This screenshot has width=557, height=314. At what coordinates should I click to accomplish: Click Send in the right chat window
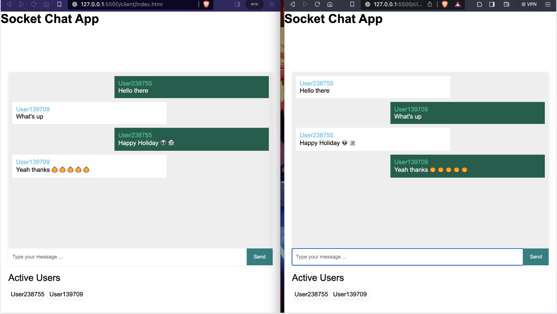(x=535, y=257)
